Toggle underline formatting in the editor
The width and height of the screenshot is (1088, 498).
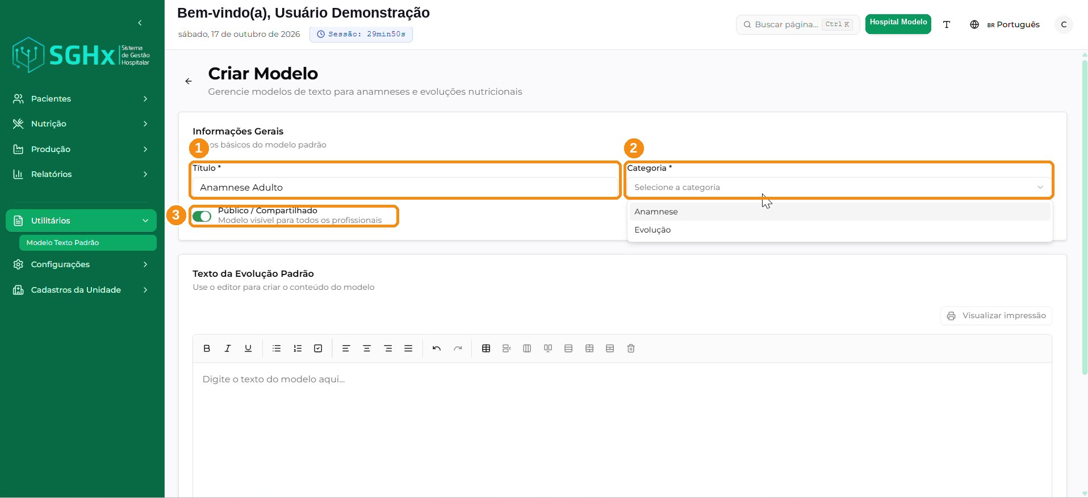[x=248, y=348]
